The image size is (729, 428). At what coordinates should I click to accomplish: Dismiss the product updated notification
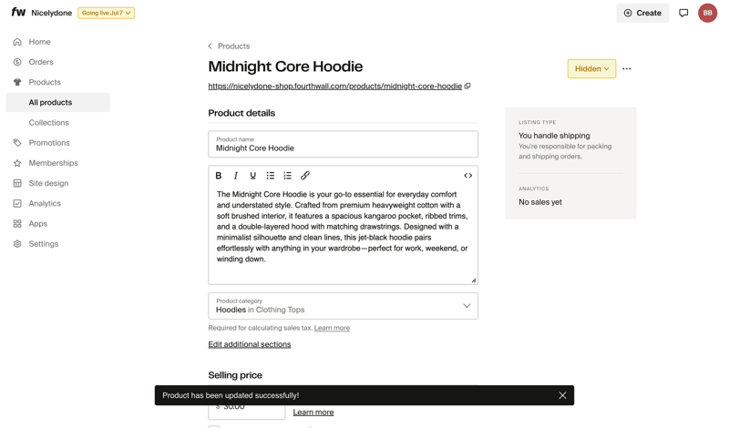tap(562, 395)
